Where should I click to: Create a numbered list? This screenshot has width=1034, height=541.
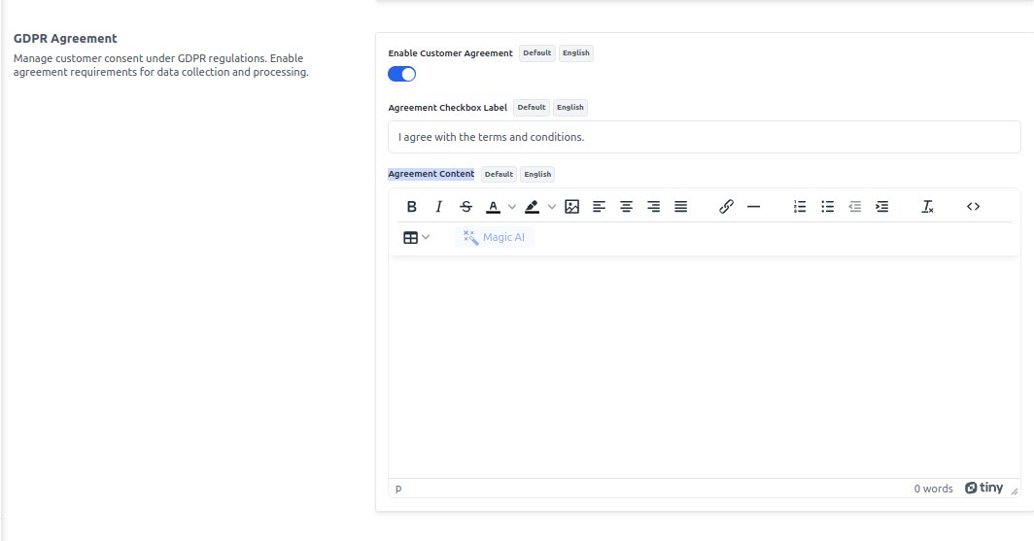tap(800, 207)
